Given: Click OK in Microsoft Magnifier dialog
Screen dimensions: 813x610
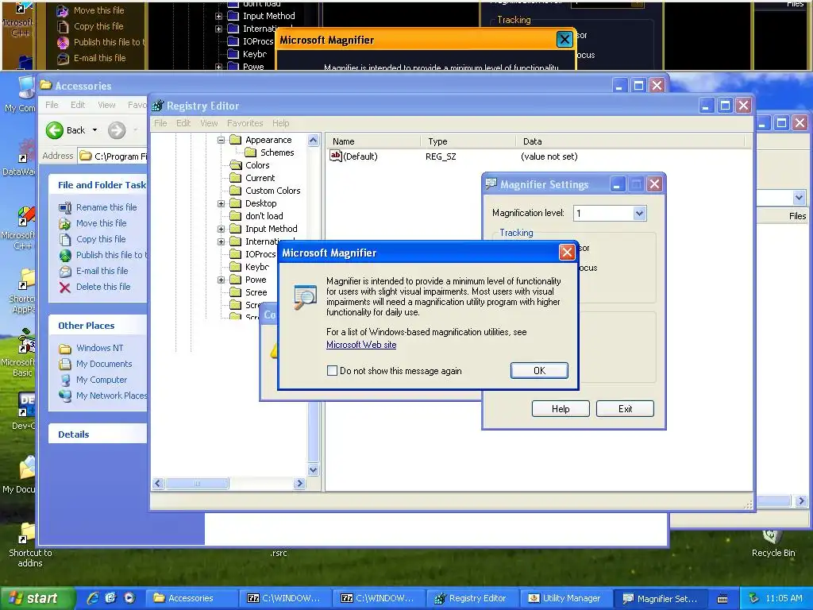Looking at the screenshot, I should pos(539,370).
